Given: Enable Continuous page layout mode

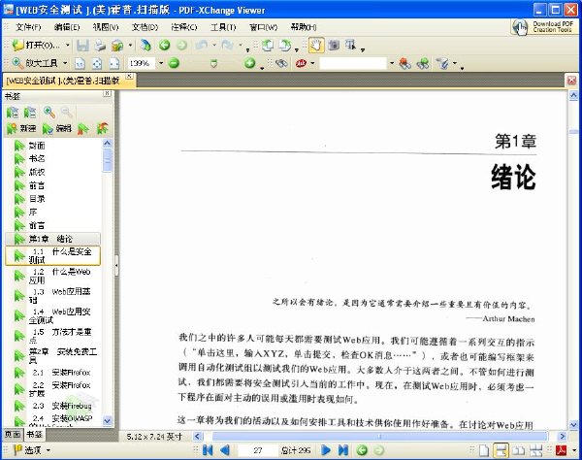Looking at the screenshot, I should (501, 450).
